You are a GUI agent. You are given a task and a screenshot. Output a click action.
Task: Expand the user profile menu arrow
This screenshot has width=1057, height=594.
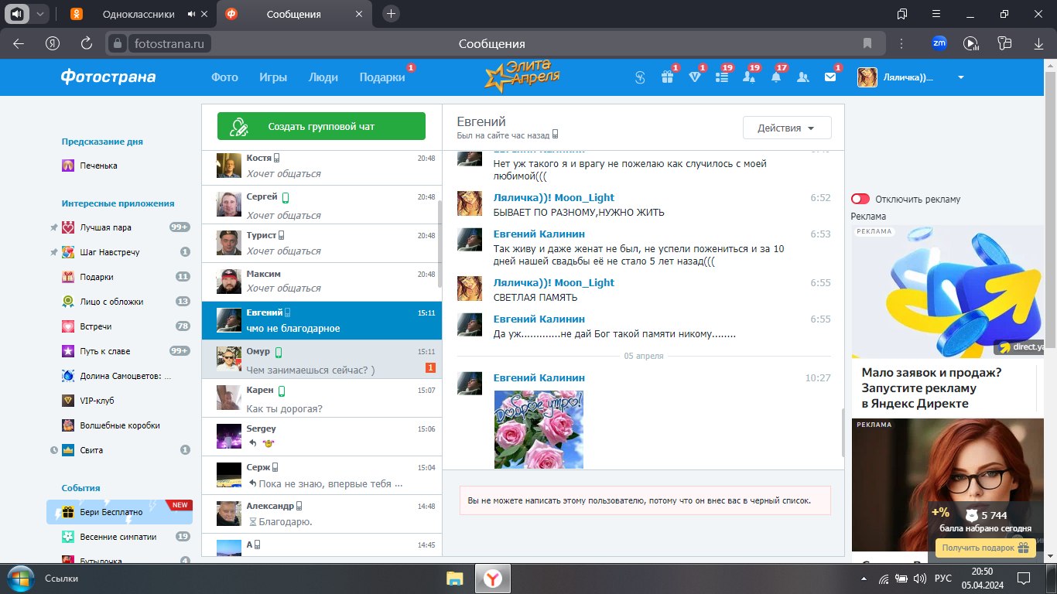pyautogui.click(x=961, y=77)
